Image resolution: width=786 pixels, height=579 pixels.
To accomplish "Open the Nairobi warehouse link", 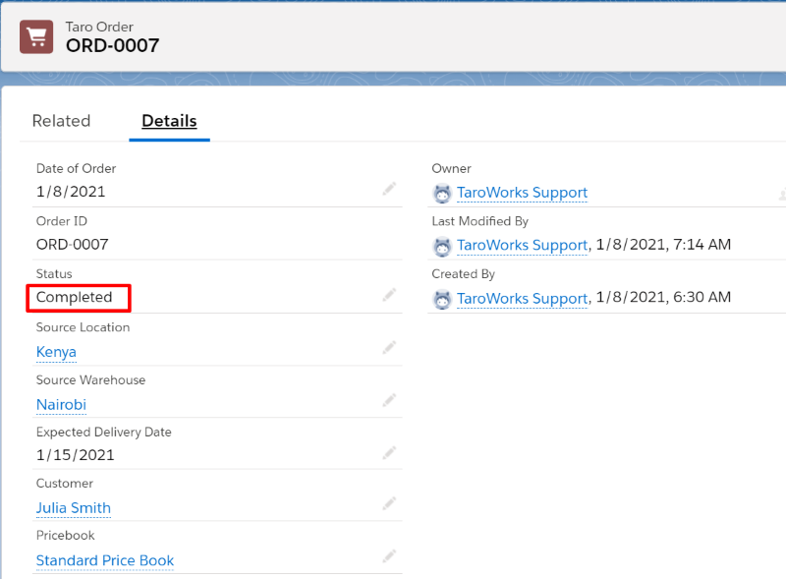I will point(61,404).
